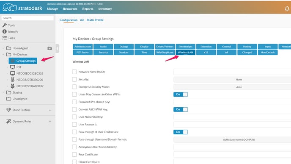The height and width of the screenshot is (164, 291).
Task: Click the WPASupplicant category button
Action: tap(165, 53)
